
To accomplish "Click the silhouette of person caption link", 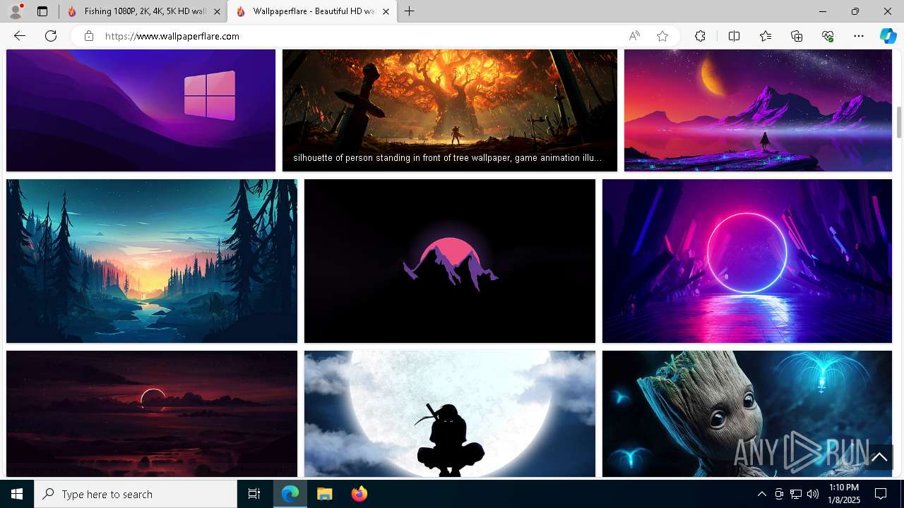I will [x=448, y=158].
